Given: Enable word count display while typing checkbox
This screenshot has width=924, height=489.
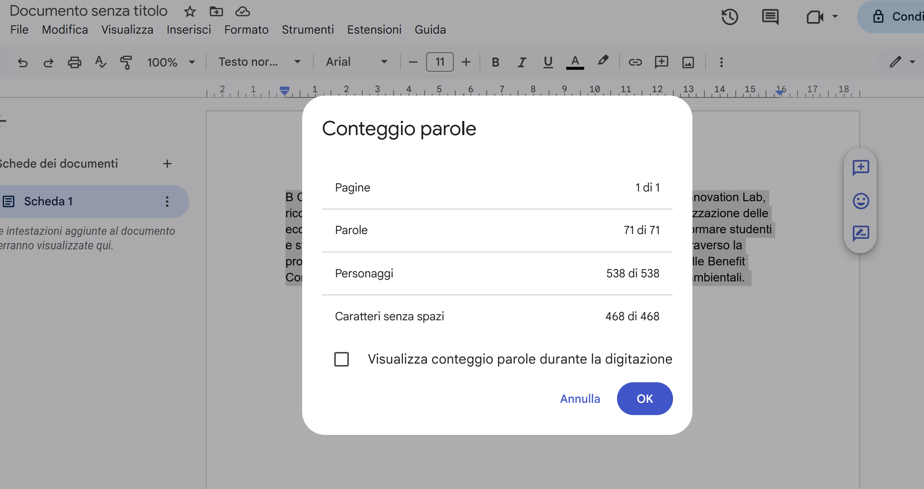Looking at the screenshot, I should (341, 359).
